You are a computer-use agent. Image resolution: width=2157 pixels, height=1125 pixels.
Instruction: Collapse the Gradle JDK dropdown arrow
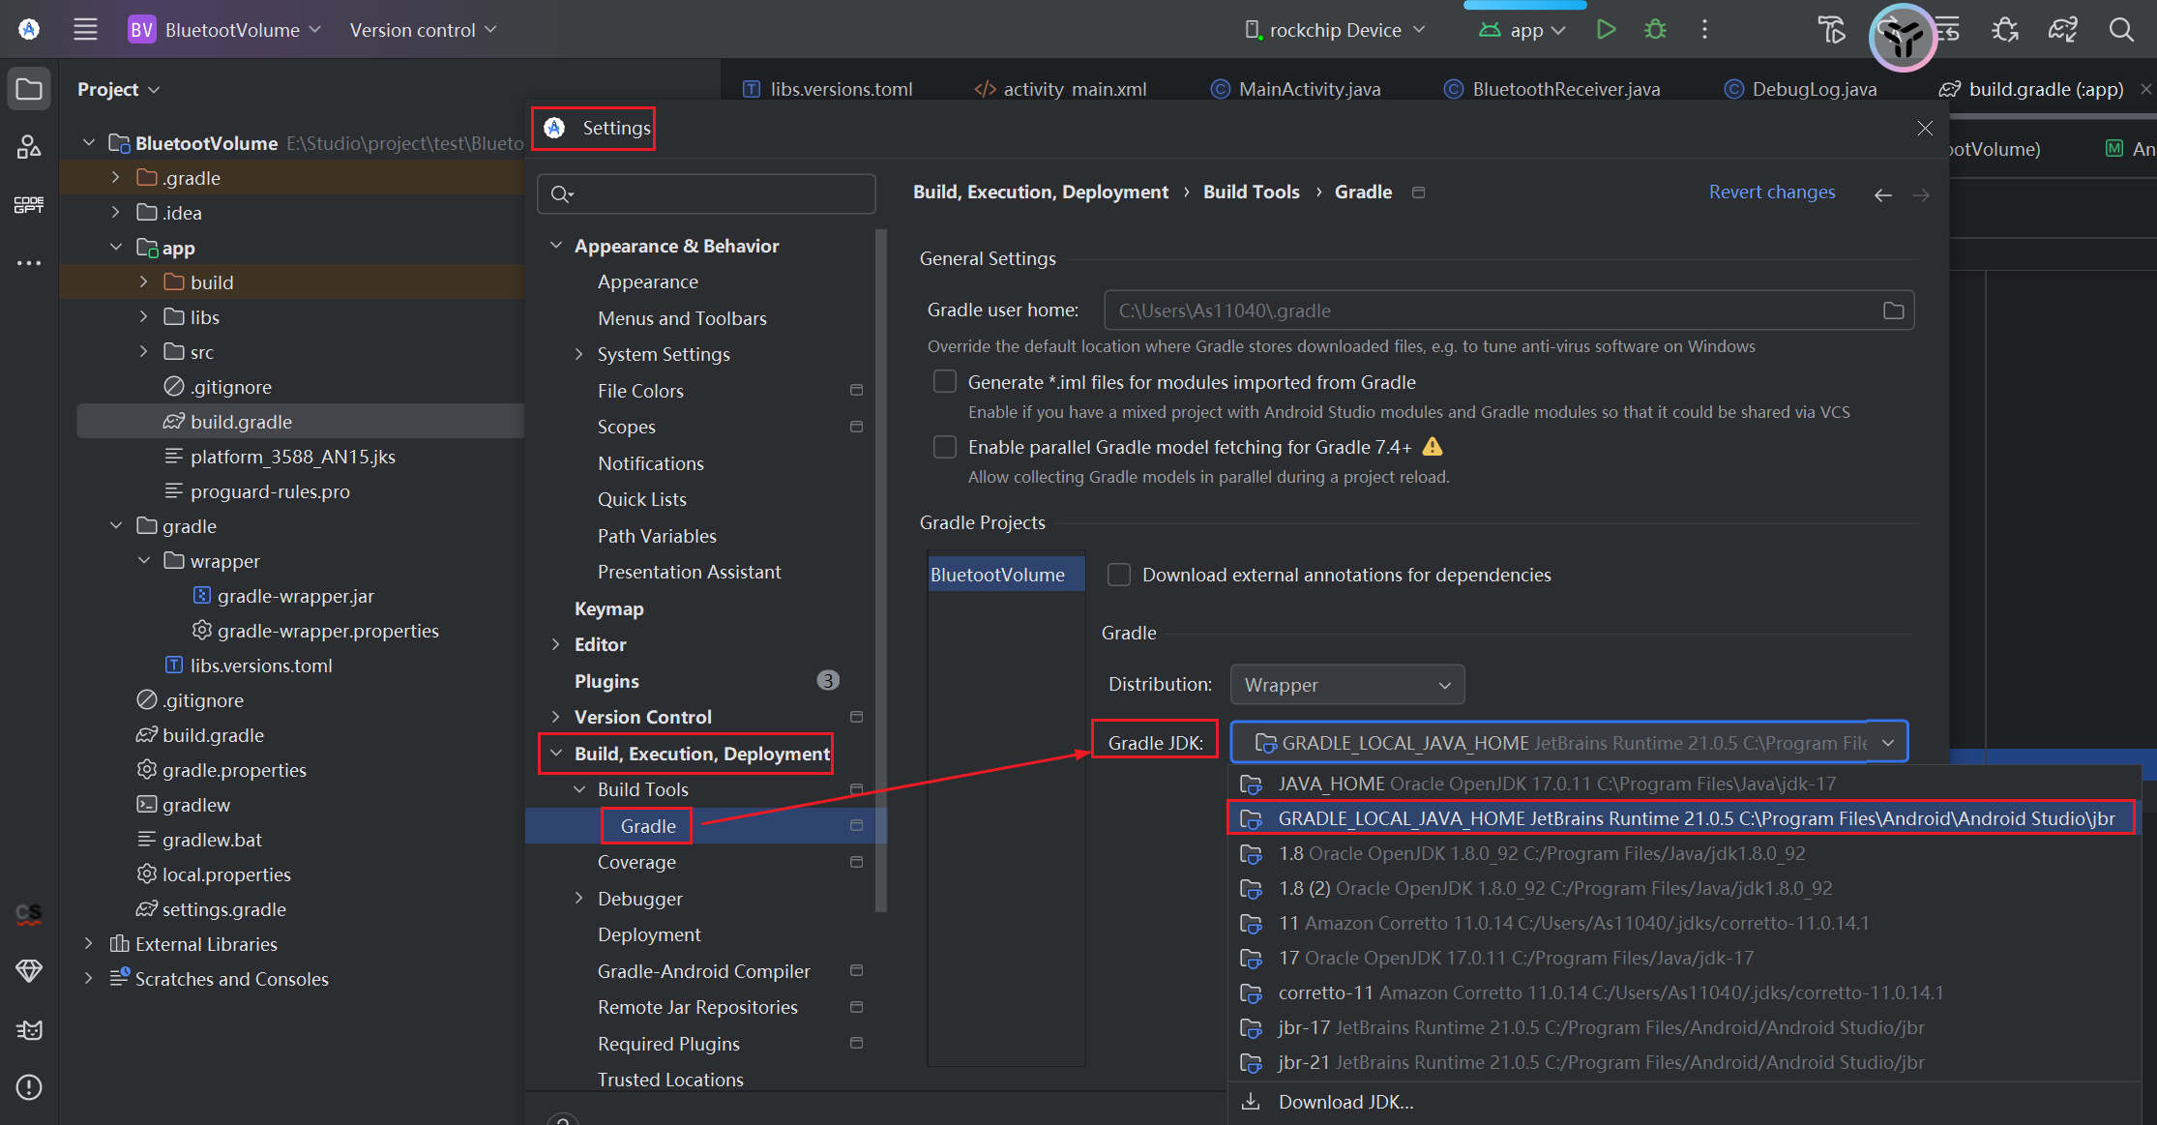tap(1887, 743)
